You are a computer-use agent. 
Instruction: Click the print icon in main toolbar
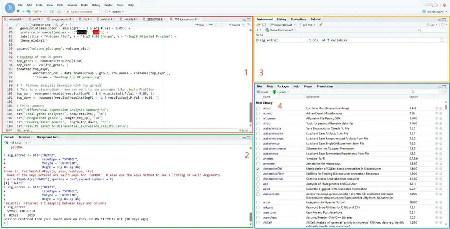59,12
